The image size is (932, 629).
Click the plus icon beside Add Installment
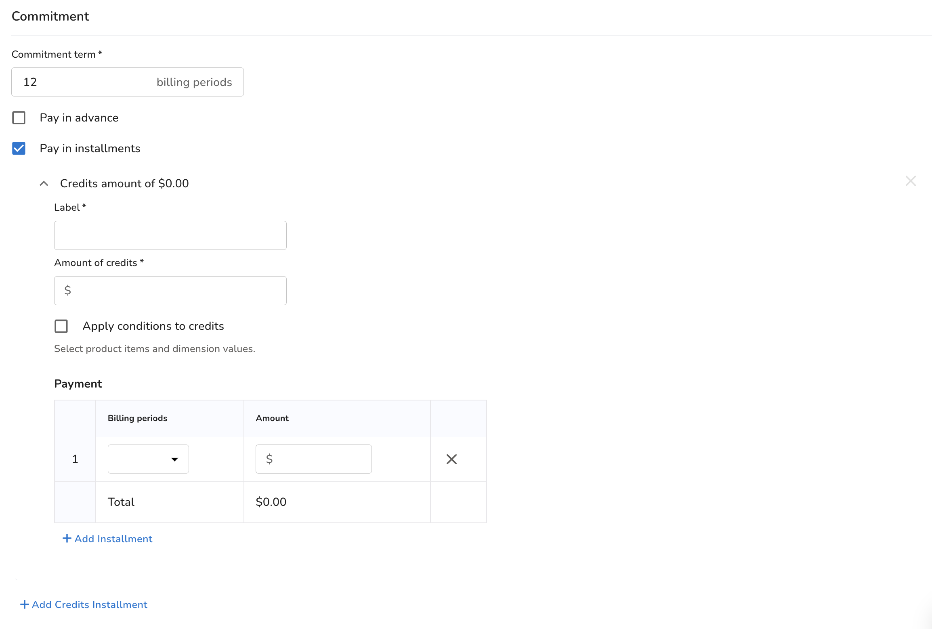point(67,539)
